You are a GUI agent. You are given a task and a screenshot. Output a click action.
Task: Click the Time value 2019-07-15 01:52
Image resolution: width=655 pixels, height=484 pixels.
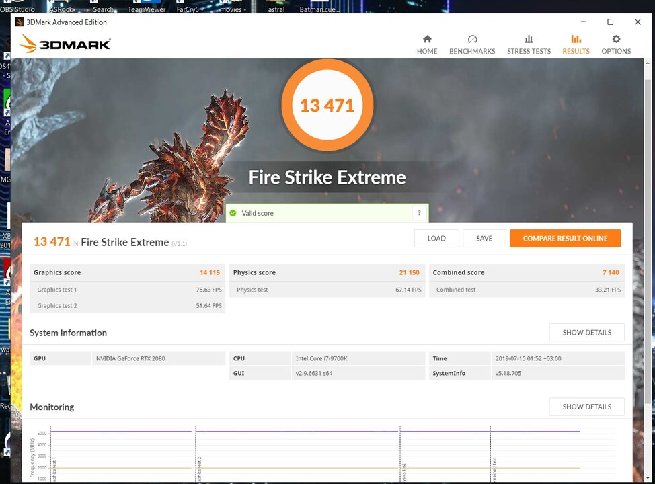pos(528,358)
